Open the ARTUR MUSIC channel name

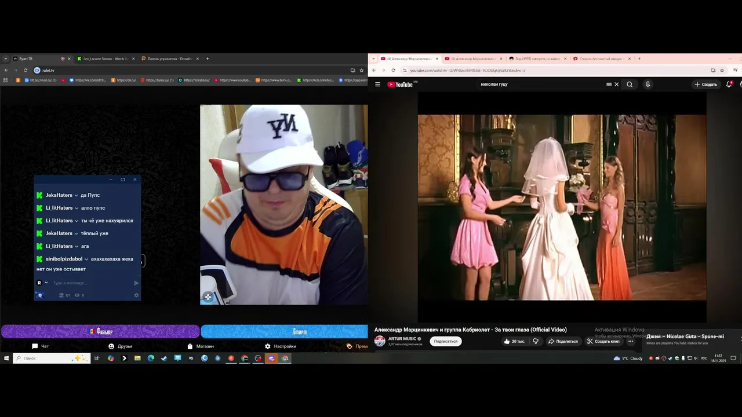click(402, 339)
